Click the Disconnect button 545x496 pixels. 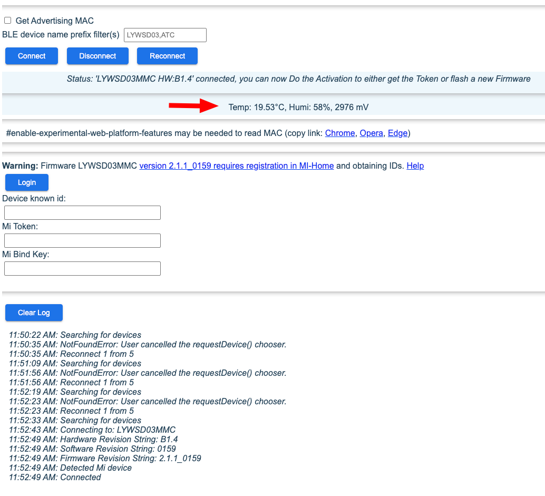97,56
